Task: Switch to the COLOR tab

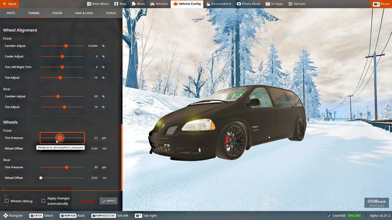Action: (57, 13)
